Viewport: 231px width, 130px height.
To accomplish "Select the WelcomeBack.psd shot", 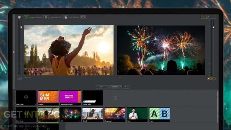I will point(71,98).
